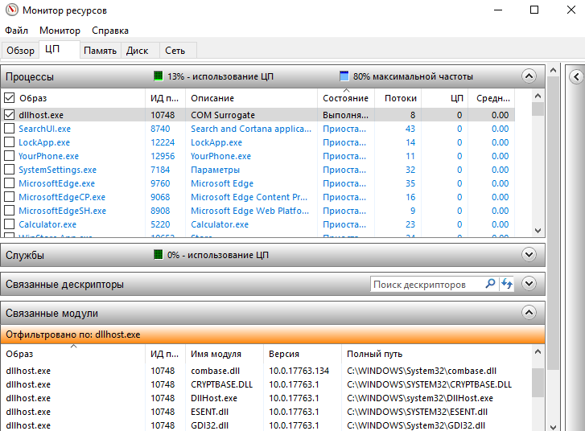Select the Calculator.exe process name
Viewport: 585px width, 431px height.
point(47,224)
